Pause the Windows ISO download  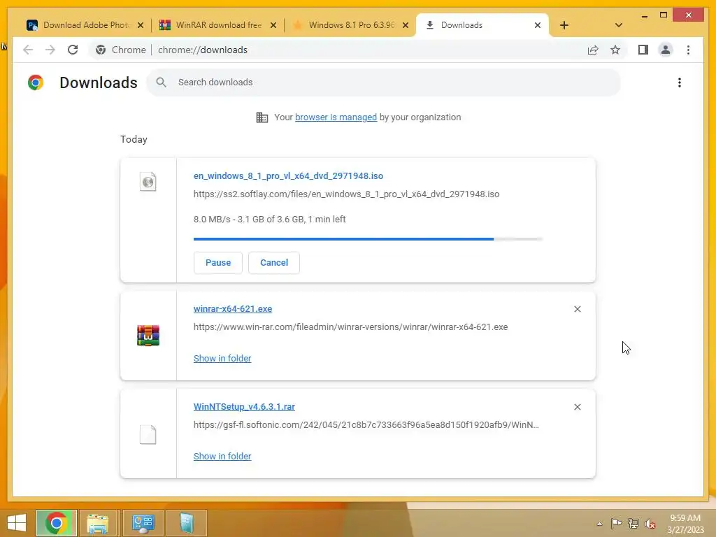coord(218,263)
